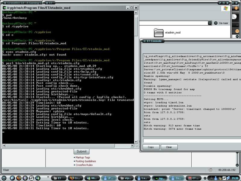Image resolution: width=241 pixels, height=181 pixels.
Task: Open the Markup Tags link
Action: 83,157
